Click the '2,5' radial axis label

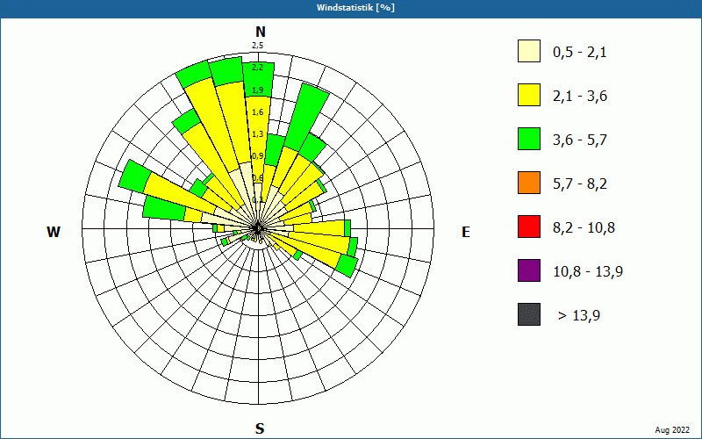(257, 46)
